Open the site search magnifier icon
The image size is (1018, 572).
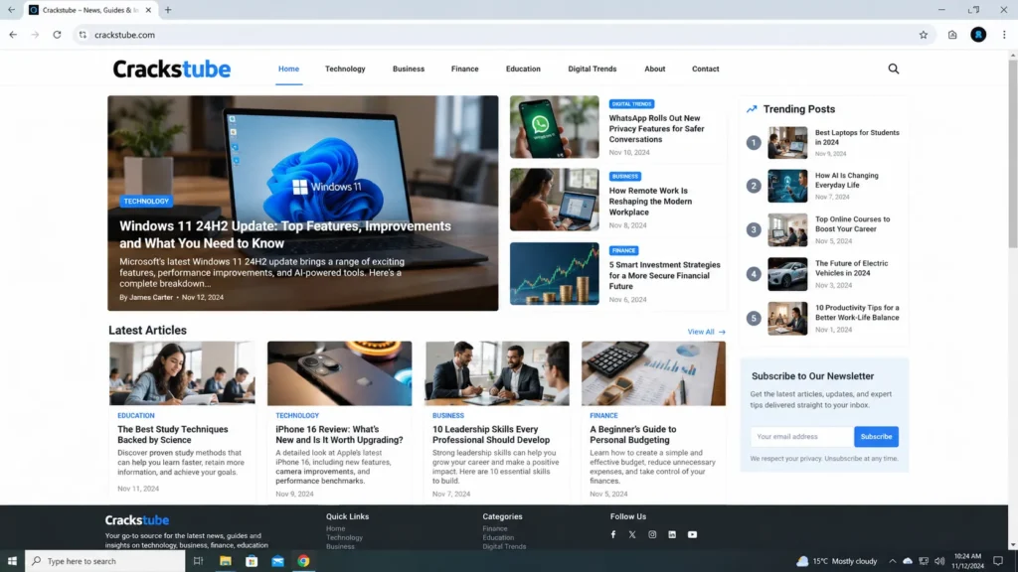[x=894, y=69]
